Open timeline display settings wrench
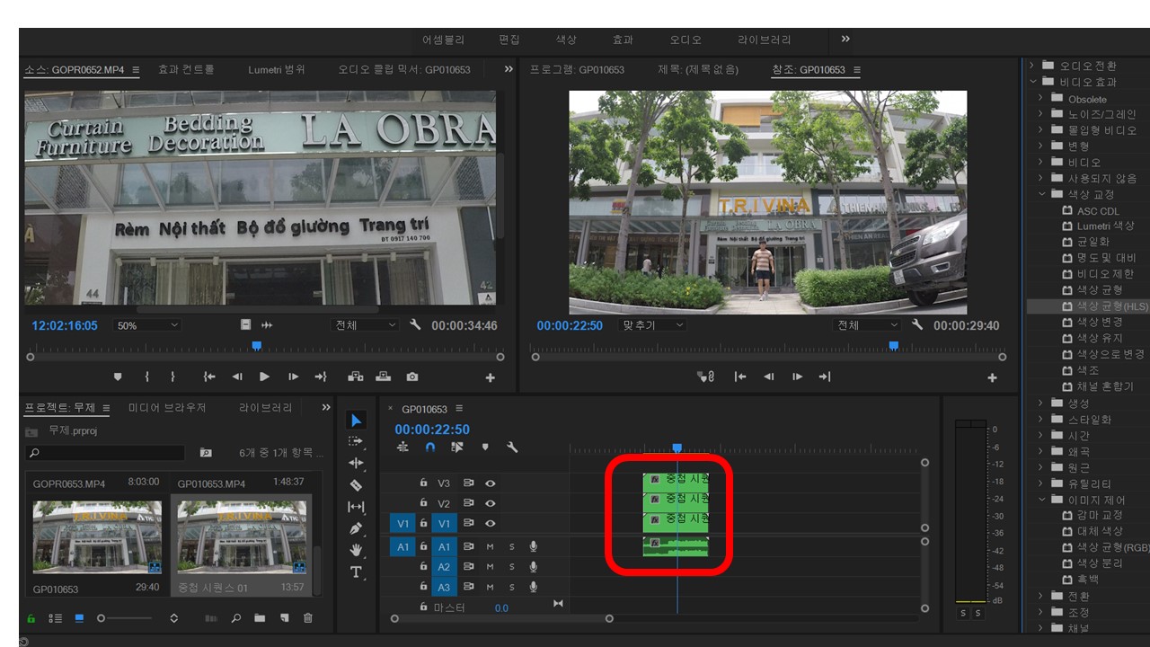Screen dimensions: 1150x647 tap(512, 447)
